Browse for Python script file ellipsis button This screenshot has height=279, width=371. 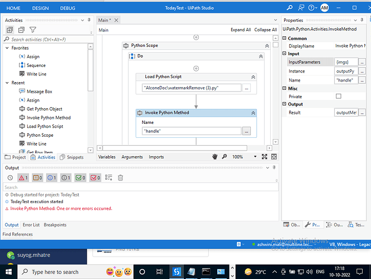tap(246, 88)
